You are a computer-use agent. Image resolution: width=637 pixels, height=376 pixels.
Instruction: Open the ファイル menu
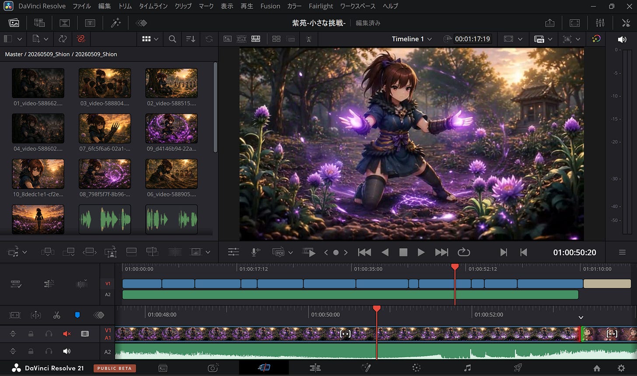coord(82,6)
